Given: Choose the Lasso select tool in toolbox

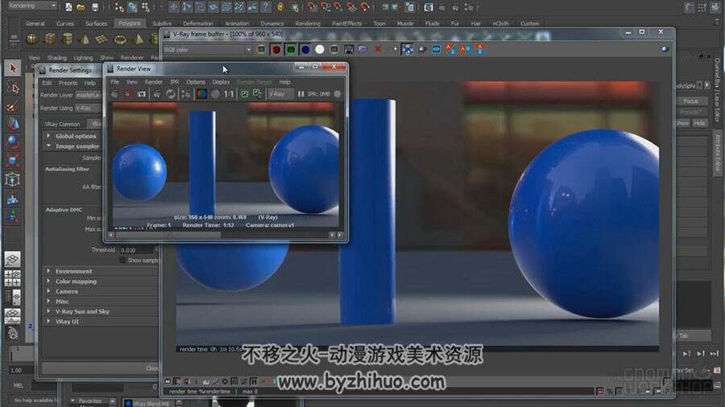Looking at the screenshot, I should (12, 88).
